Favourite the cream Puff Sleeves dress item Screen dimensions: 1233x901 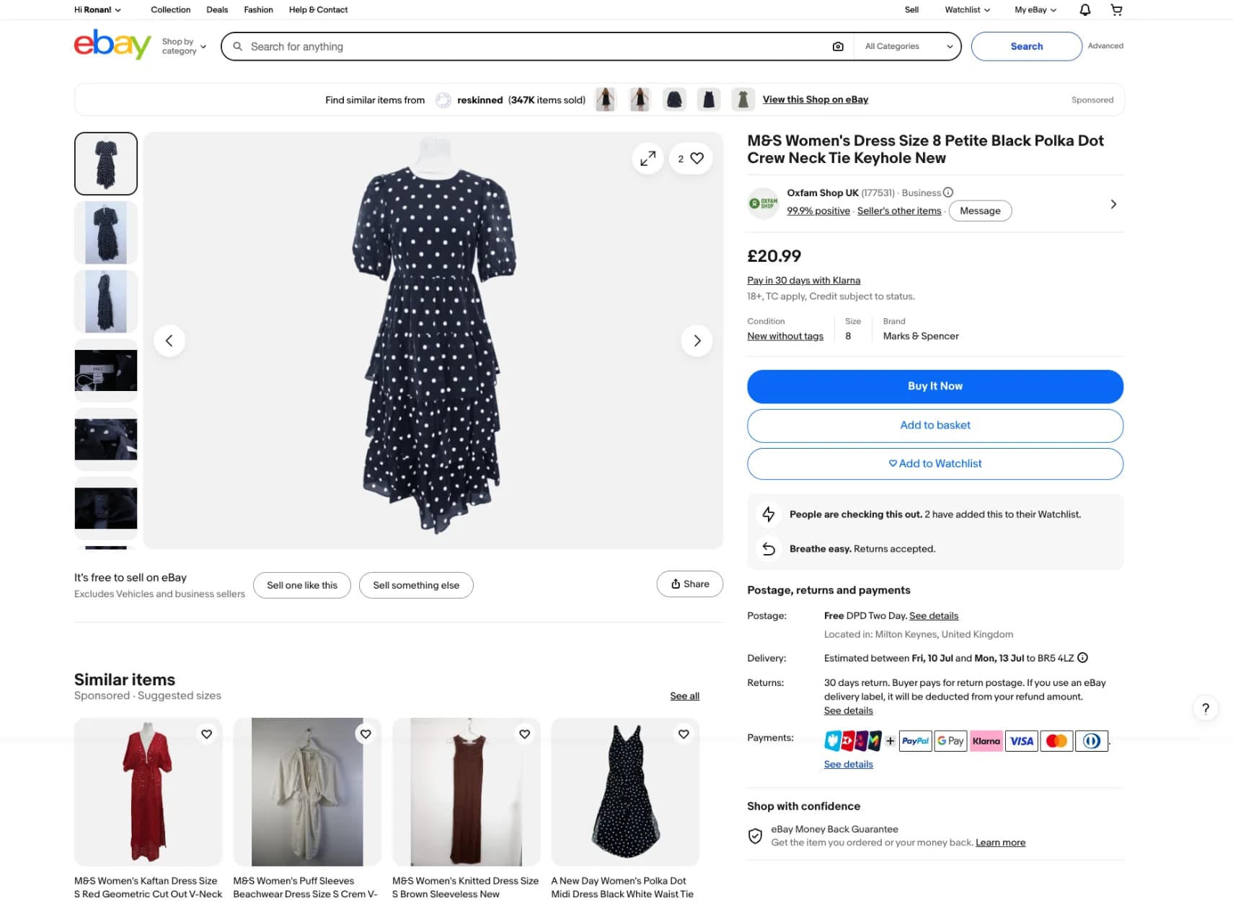tap(366, 734)
